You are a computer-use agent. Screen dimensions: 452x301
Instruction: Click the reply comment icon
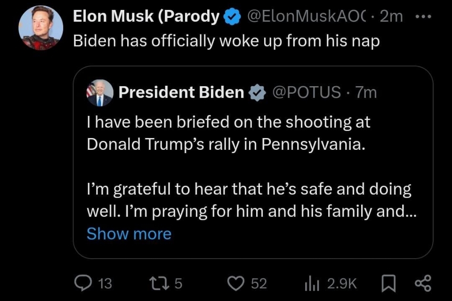(x=83, y=283)
